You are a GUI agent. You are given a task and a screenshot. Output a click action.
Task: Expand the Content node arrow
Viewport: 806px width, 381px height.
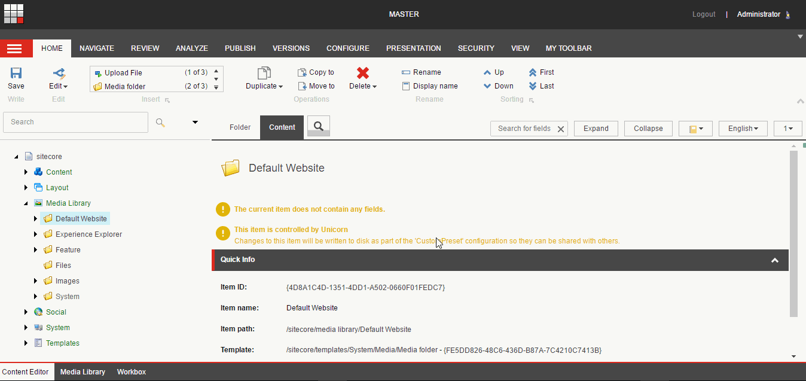tap(26, 172)
